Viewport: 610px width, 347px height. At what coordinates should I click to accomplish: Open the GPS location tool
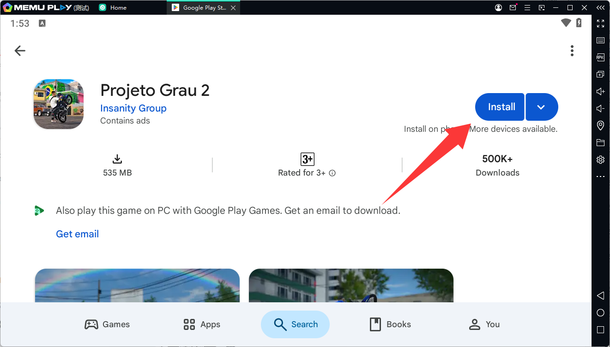(601, 125)
